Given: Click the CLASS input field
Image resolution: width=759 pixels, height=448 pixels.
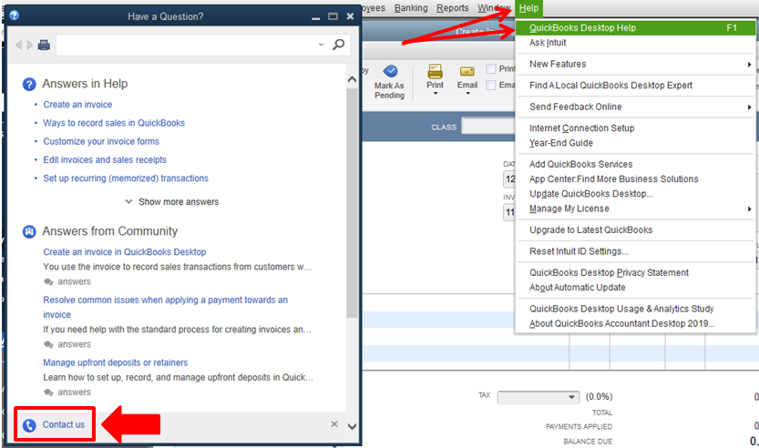Looking at the screenshot, I should coord(488,127).
